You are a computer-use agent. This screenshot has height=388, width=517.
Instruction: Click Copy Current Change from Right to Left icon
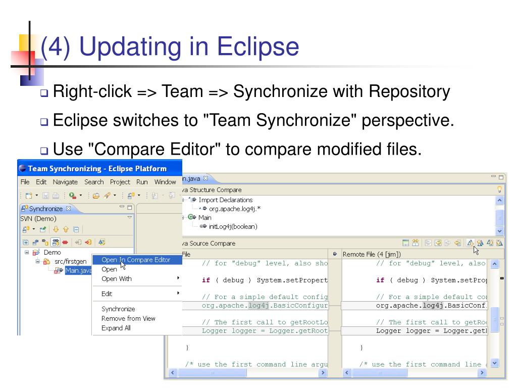(457, 243)
